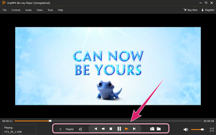Click the playlist sort order icon
The image size is (216, 135).
80,129
